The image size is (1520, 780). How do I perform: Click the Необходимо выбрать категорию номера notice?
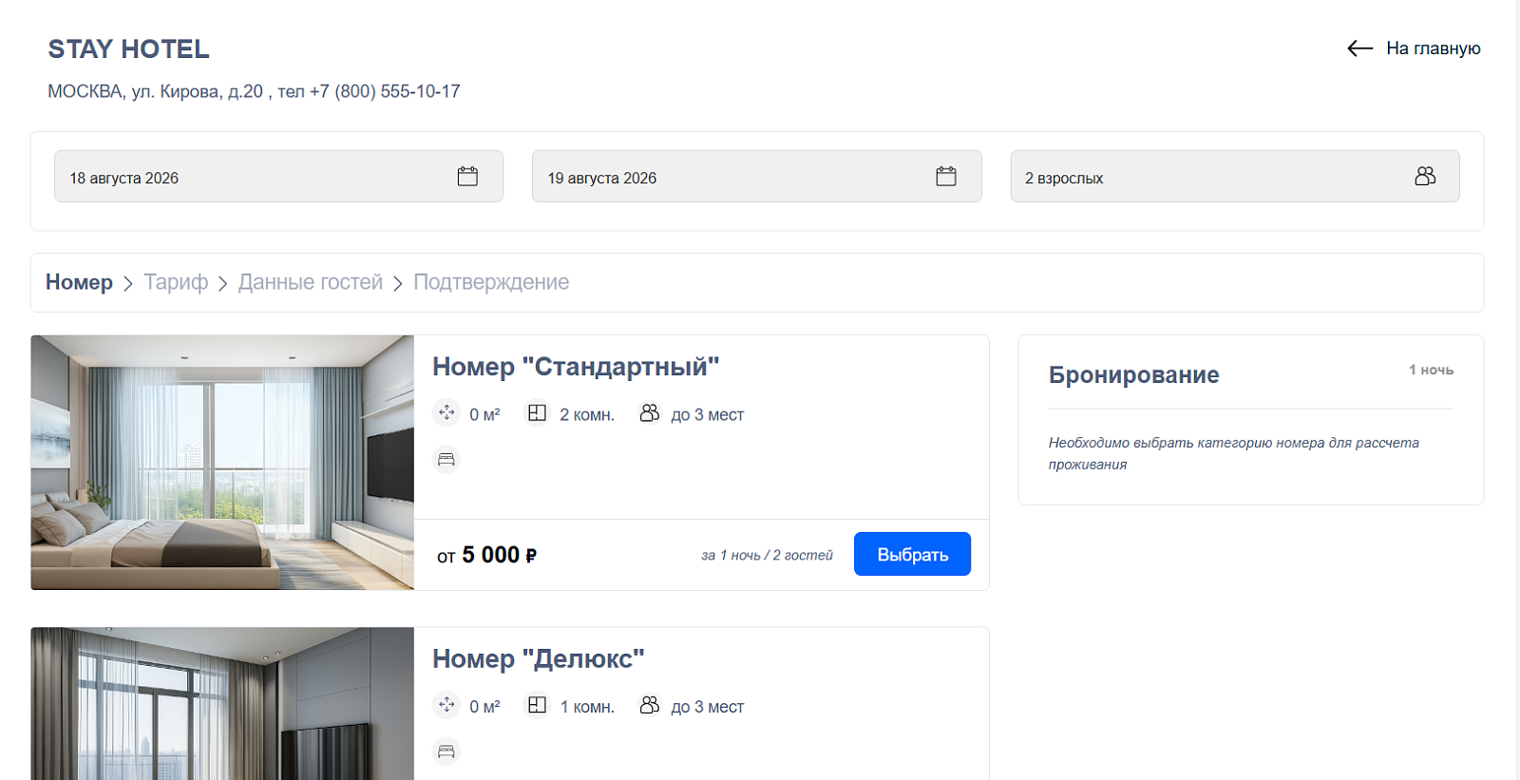point(1233,453)
